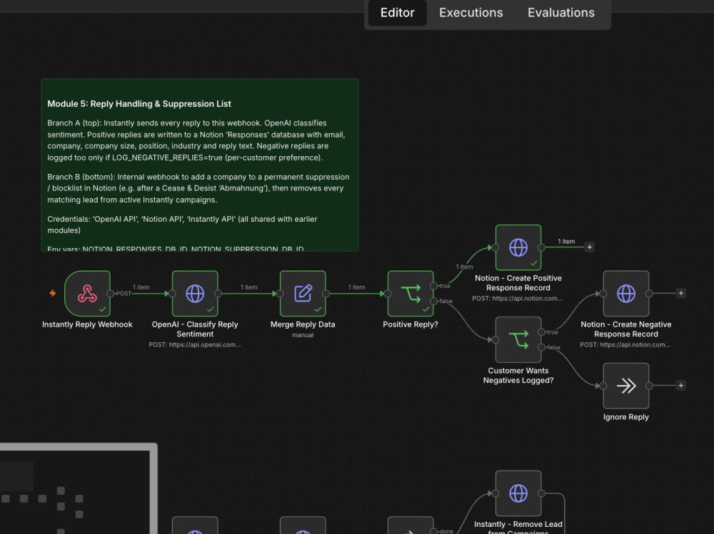Click '1 item' label after OpenAI Classify node
Screen dimensions: 714x534
[x=248, y=287]
